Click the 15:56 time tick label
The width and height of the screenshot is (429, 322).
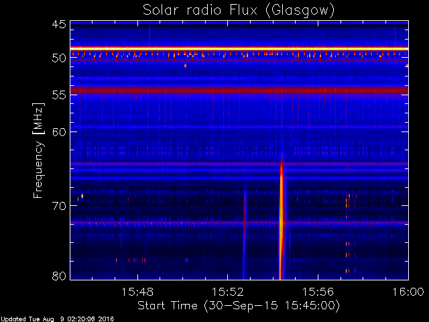[x=318, y=292]
